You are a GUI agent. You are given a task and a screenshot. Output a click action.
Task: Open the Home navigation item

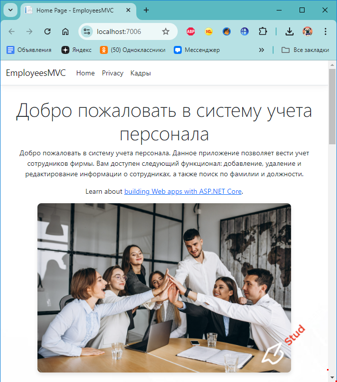pyautogui.click(x=85, y=73)
